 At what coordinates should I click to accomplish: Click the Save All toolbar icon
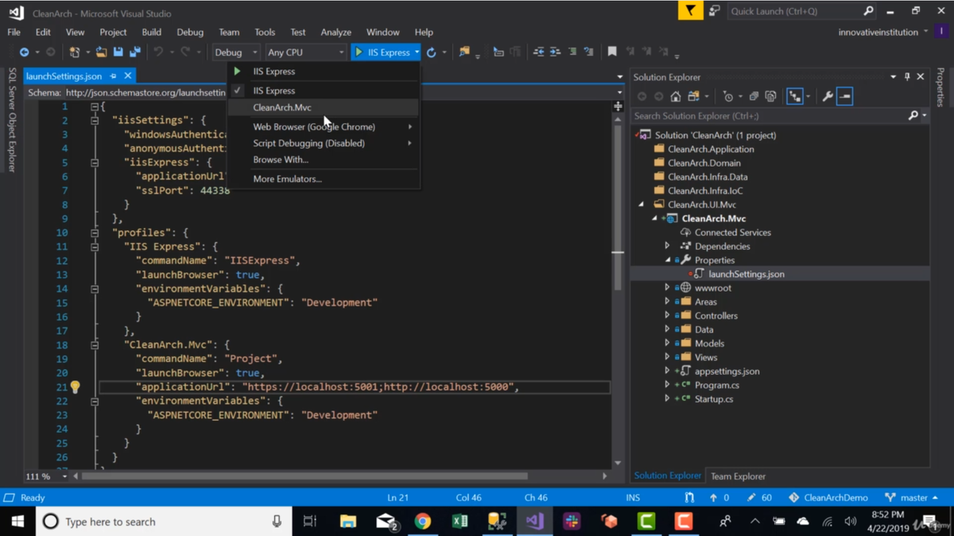pyautogui.click(x=135, y=52)
